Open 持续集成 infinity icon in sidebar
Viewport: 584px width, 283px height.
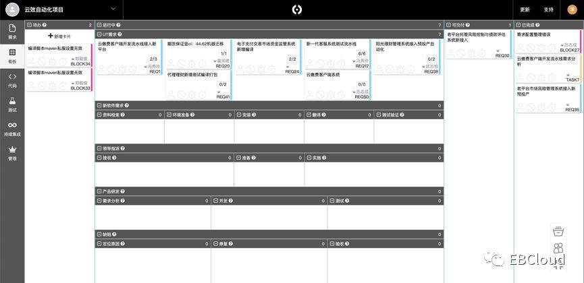click(12, 128)
